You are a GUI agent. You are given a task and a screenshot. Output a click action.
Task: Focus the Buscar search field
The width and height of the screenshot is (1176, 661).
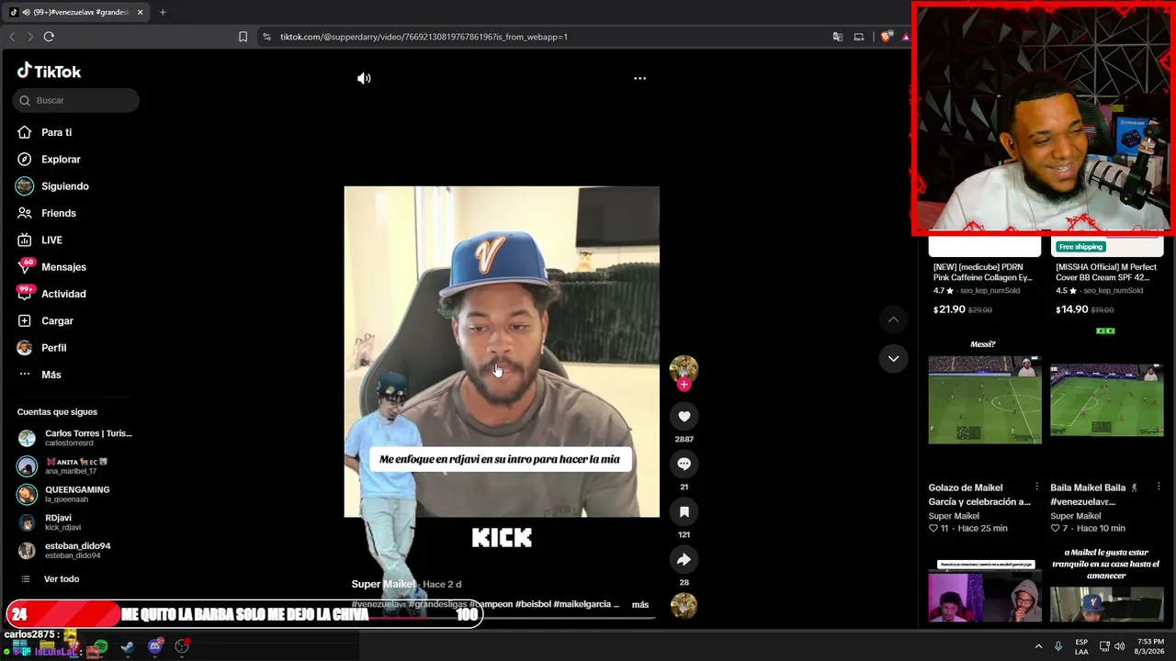click(76, 100)
